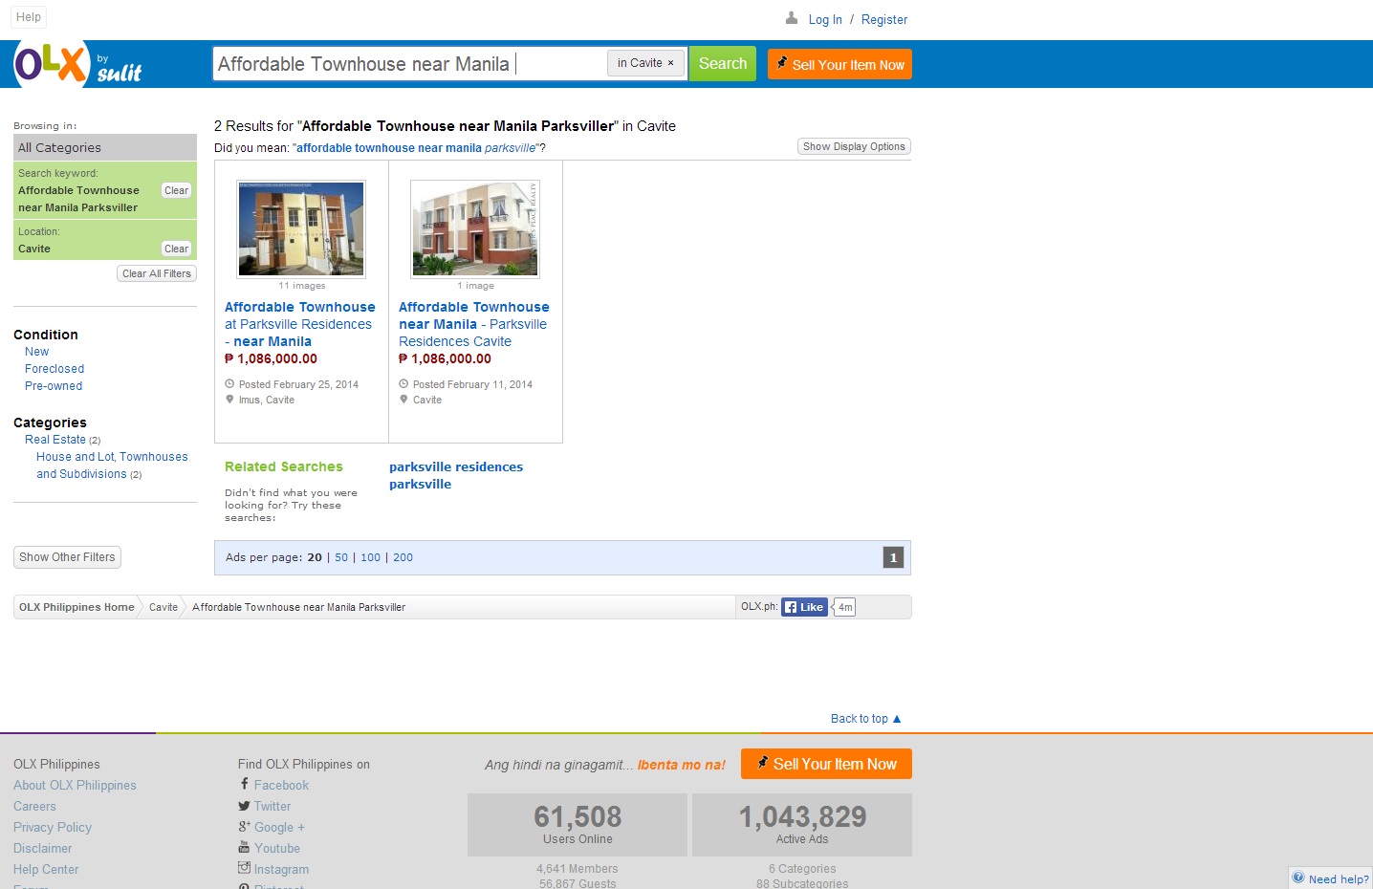1373x889 pixels.
Task: Click the Facebook icon in footer
Action: click(x=245, y=784)
